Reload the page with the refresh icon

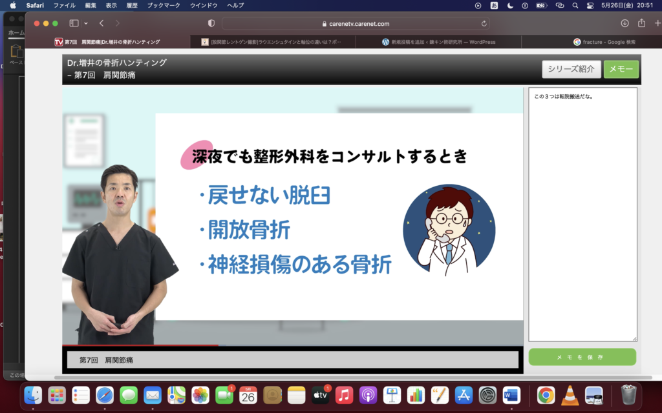[484, 24]
